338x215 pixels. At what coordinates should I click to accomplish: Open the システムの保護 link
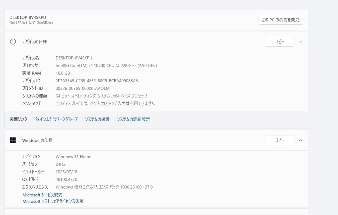click(x=97, y=119)
